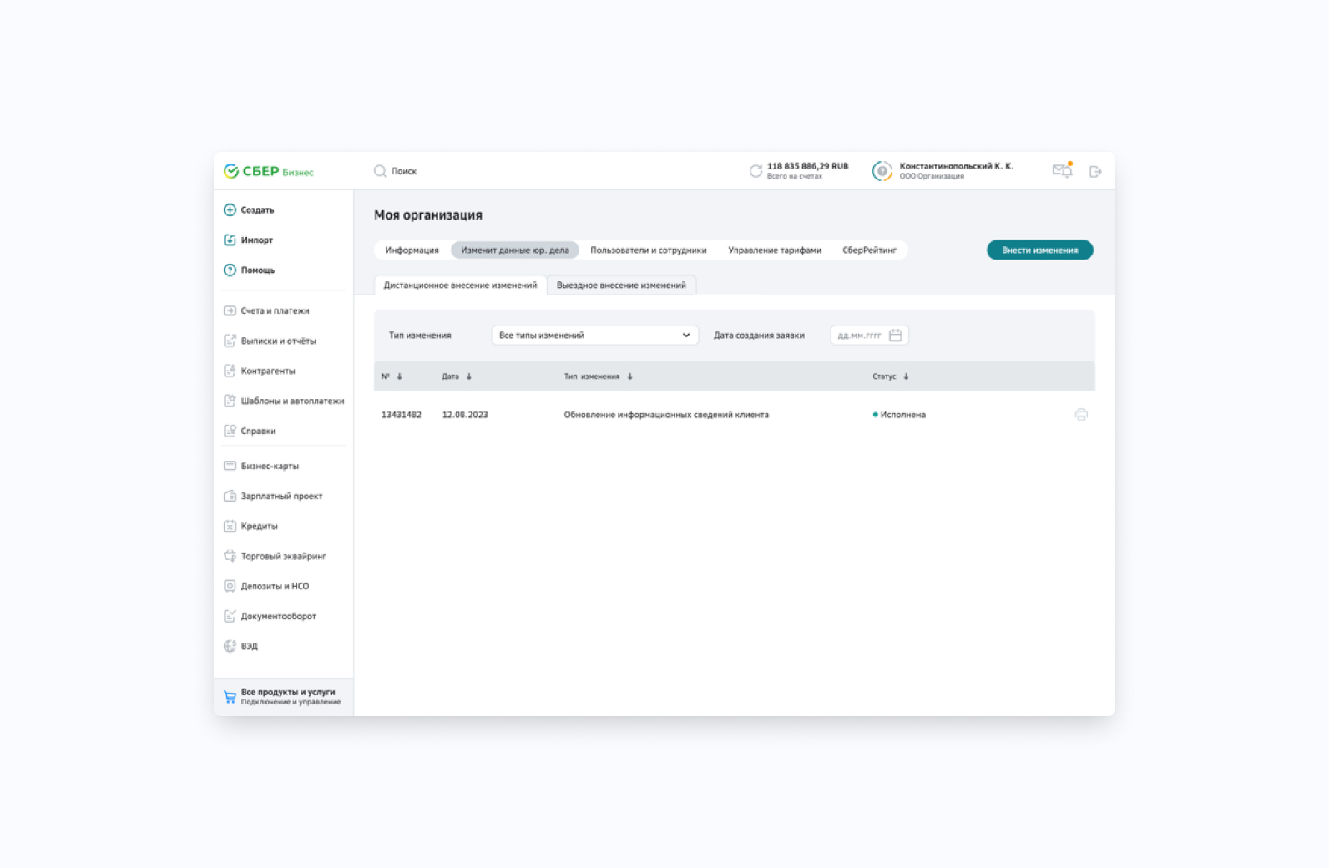Switch to the Информация tab
This screenshot has width=1329, height=868.
click(x=412, y=250)
